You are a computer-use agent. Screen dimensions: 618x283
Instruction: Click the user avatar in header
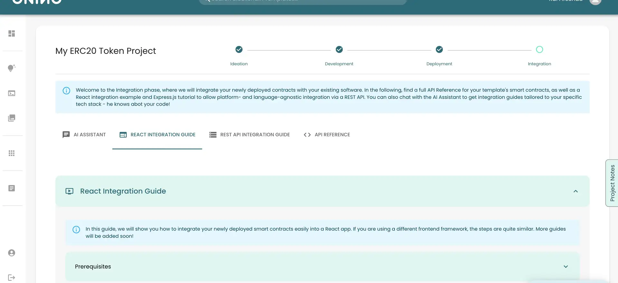pos(595,2)
